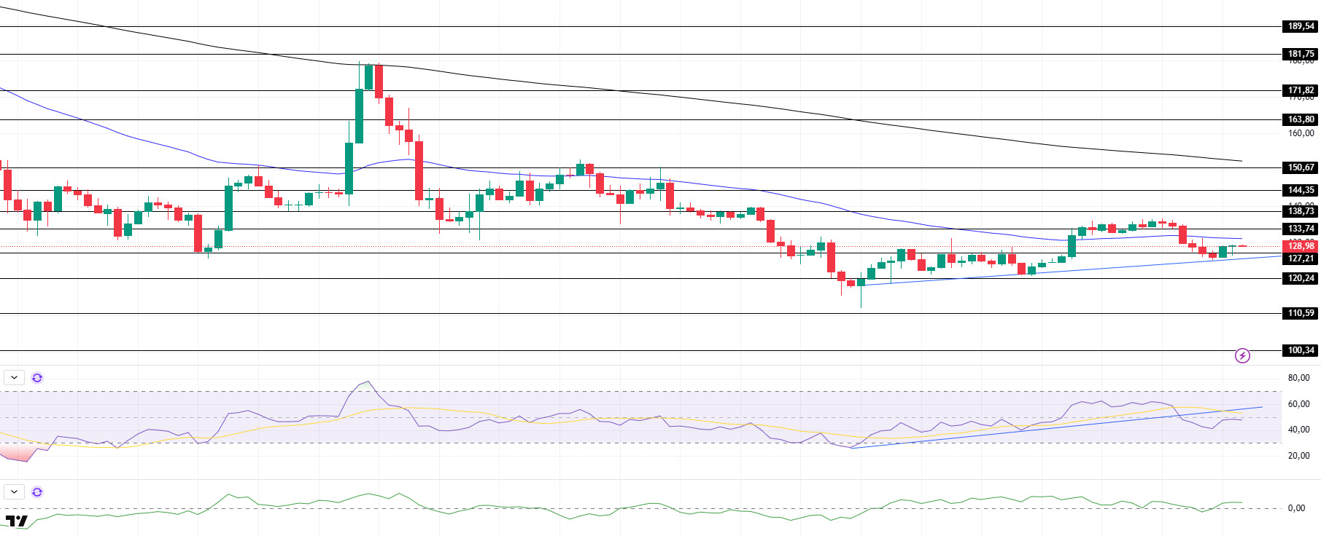
Task: Click the purple lightning bolt icon
Action: click(1242, 355)
